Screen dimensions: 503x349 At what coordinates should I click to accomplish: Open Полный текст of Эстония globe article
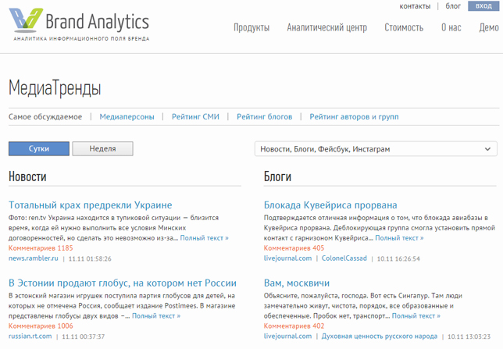point(156,316)
